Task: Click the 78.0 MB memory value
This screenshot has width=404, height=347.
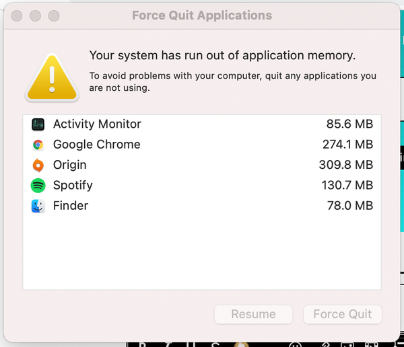Action: tap(350, 206)
